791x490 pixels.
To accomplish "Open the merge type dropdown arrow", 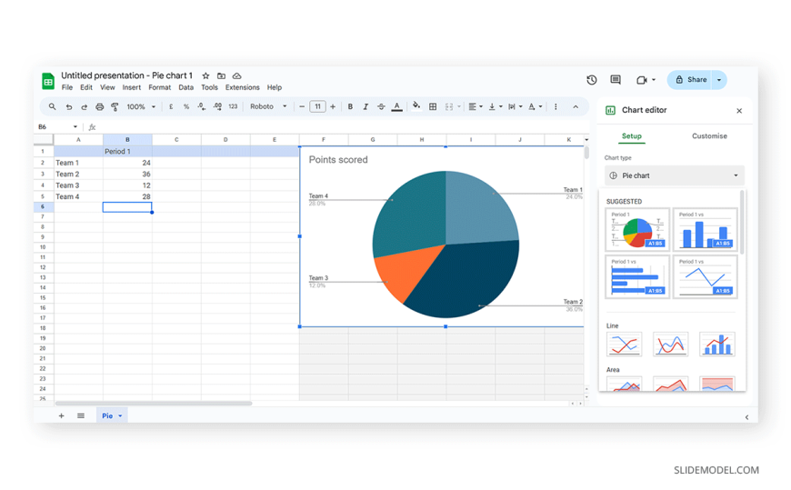I will (x=459, y=107).
